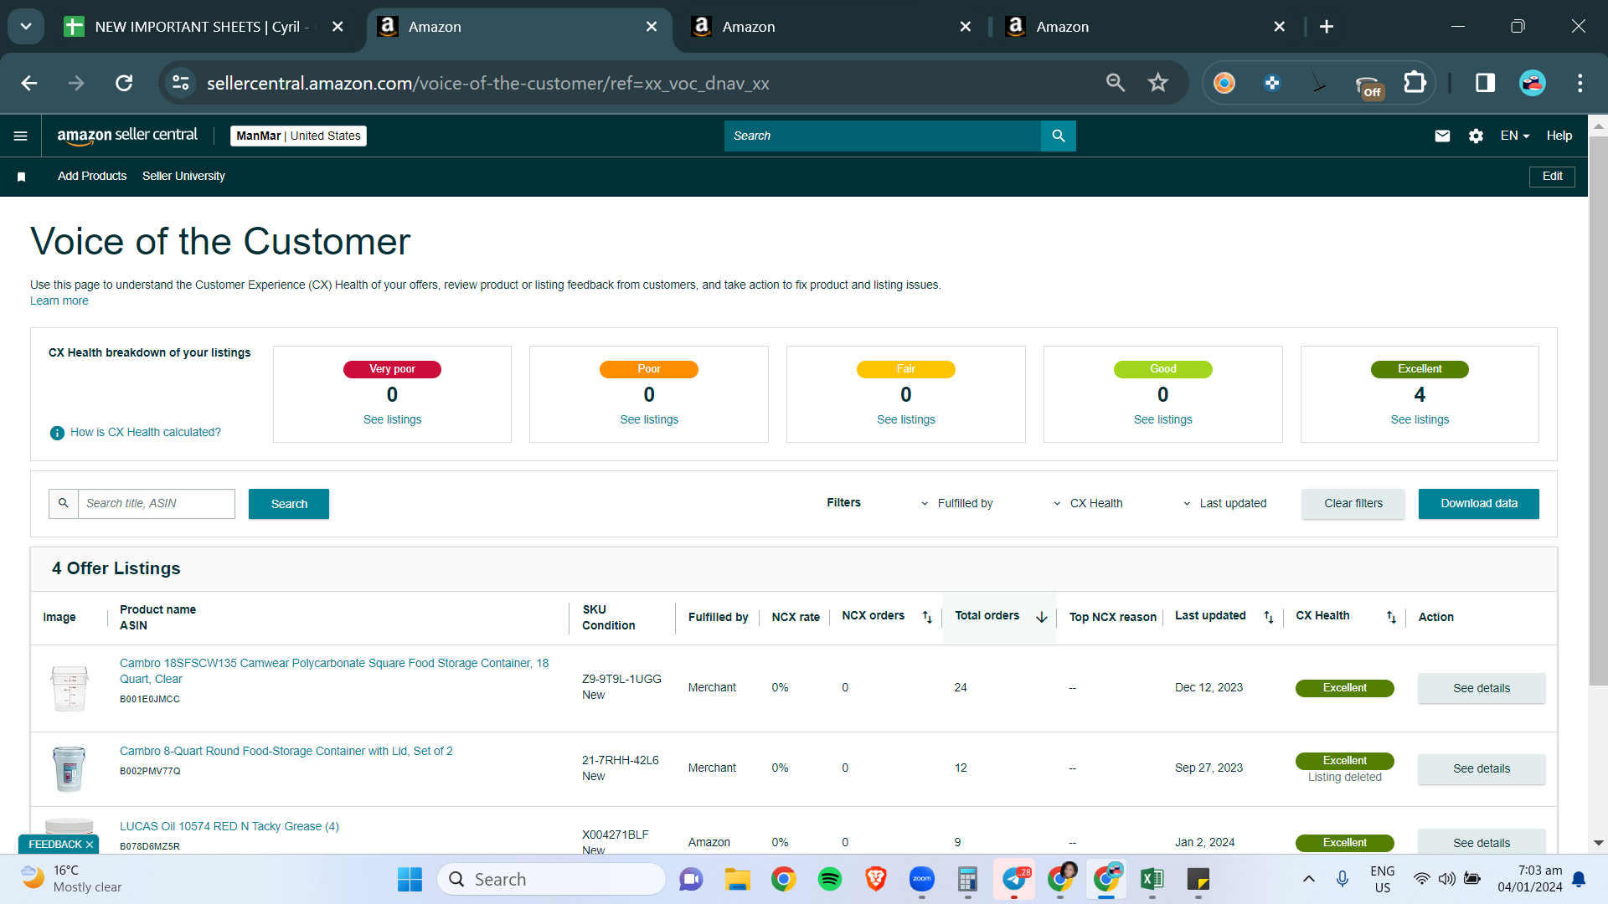Open the Chrome extensions puzzle icon
The height and width of the screenshot is (904, 1608).
click(1415, 83)
